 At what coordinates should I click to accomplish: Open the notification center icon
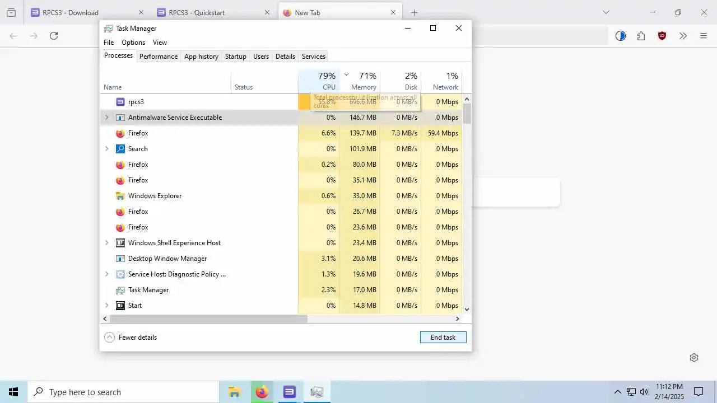click(699, 392)
